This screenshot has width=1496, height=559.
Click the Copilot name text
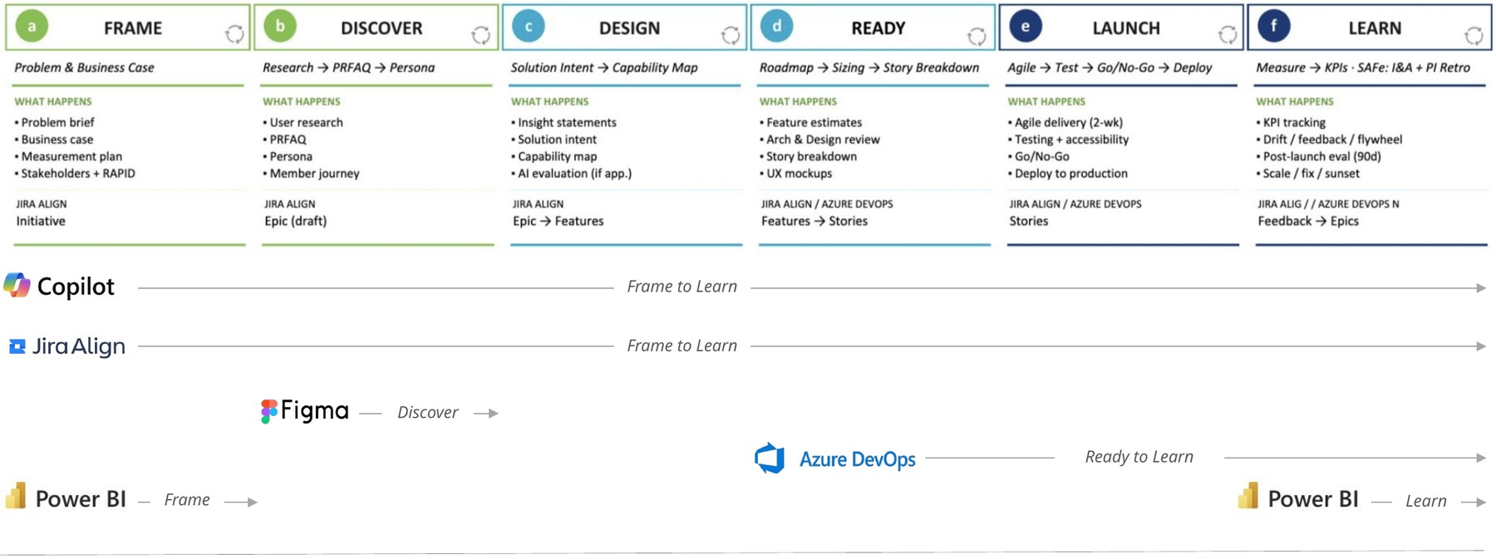pyautogui.click(x=76, y=287)
